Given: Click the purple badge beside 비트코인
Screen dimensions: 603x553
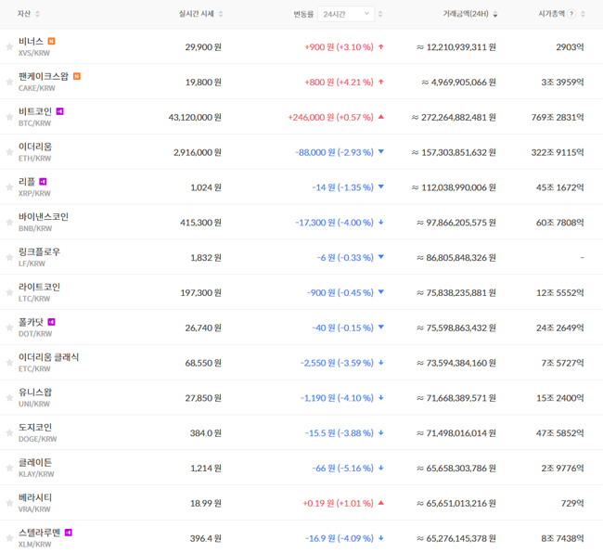Looking at the screenshot, I should coord(59,111).
